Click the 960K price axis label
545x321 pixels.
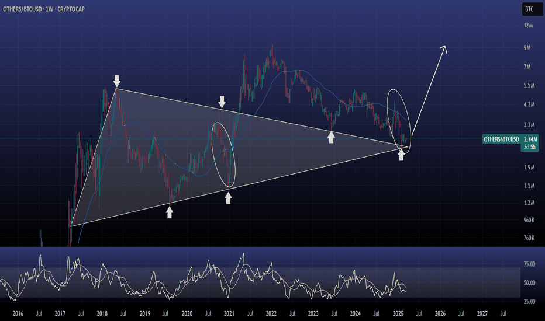(529, 219)
